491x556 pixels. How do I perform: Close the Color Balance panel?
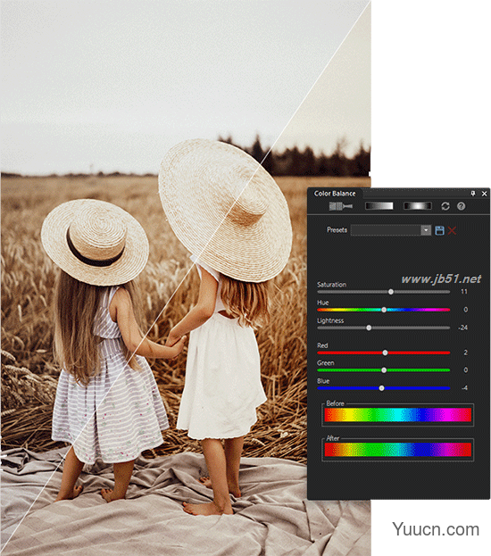[x=484, y=194]
